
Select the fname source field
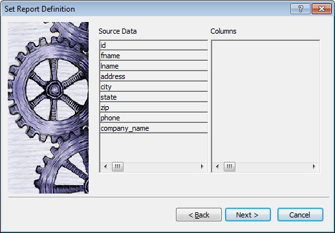pyautogui.click(x=154, y=56)
